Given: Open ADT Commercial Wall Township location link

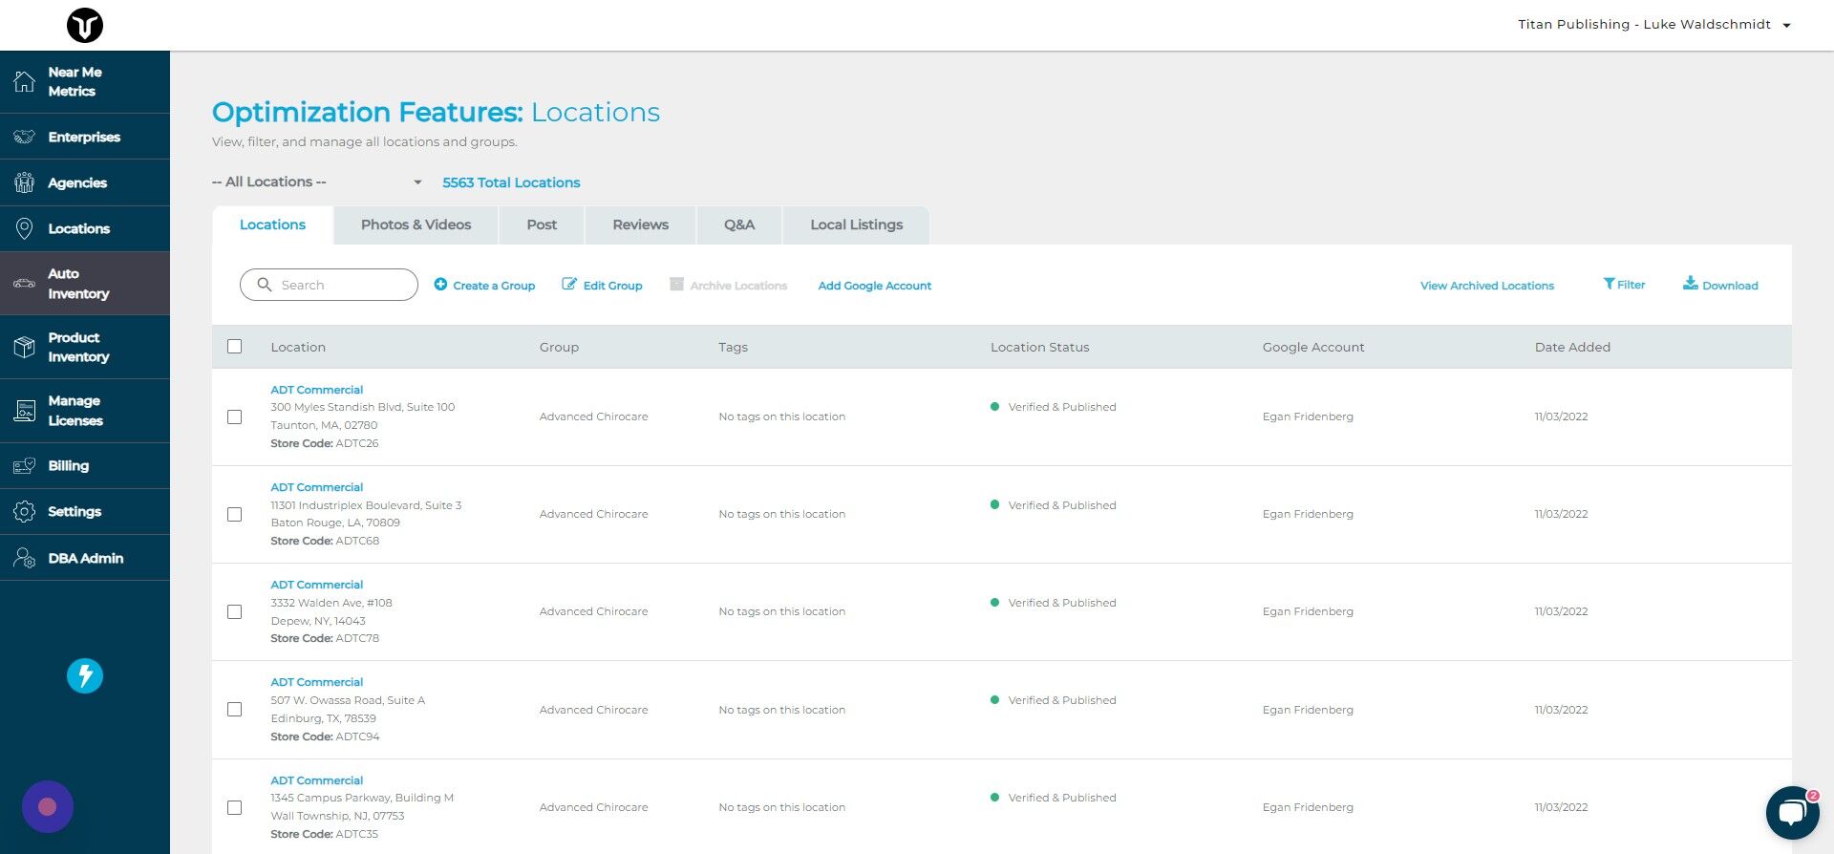Looking at the screenshot, I should 316,780.
